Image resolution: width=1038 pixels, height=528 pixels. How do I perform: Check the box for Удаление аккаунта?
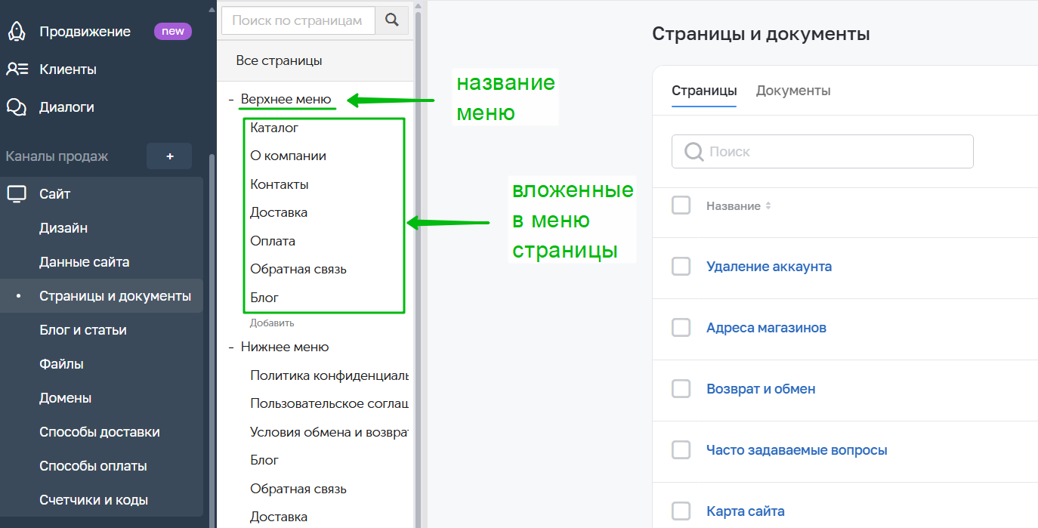(681, 267)
